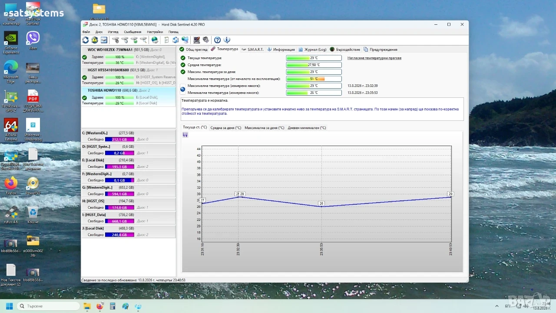Image resolution: width=556 pixels, height=313 pixels.
Task: Click the report document toolbar icon
Action: coord(166,40)
